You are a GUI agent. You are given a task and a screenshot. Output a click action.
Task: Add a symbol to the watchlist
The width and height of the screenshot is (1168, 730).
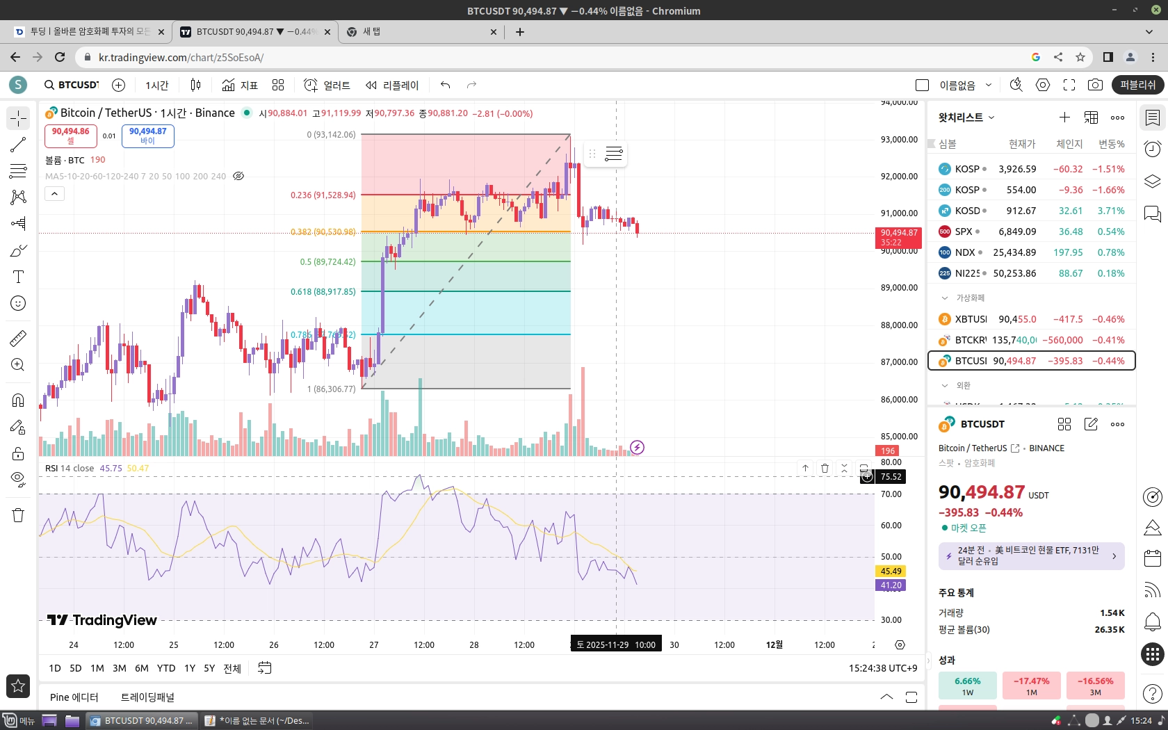tap(1064, 117)
